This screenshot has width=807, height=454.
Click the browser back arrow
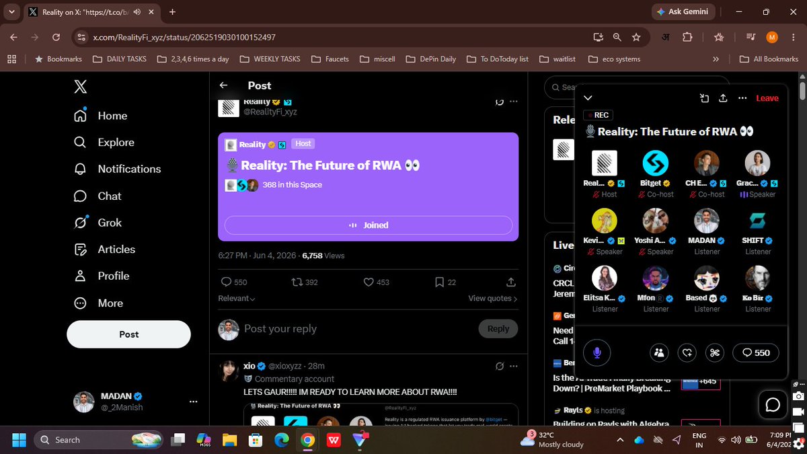(15, 37)
